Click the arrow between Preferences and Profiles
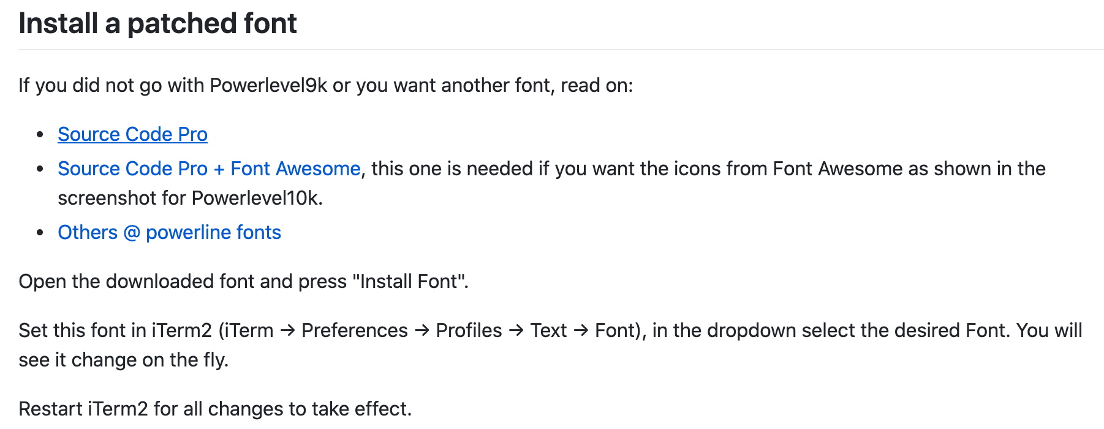 [x=422, y=331]
